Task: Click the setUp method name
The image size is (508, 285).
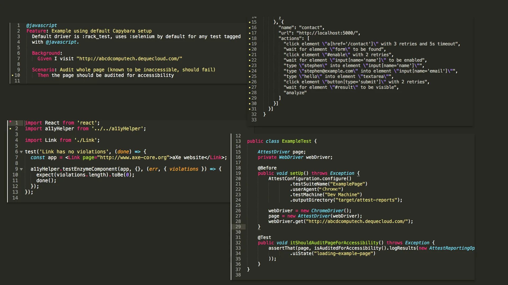Action: click(297, 173)
